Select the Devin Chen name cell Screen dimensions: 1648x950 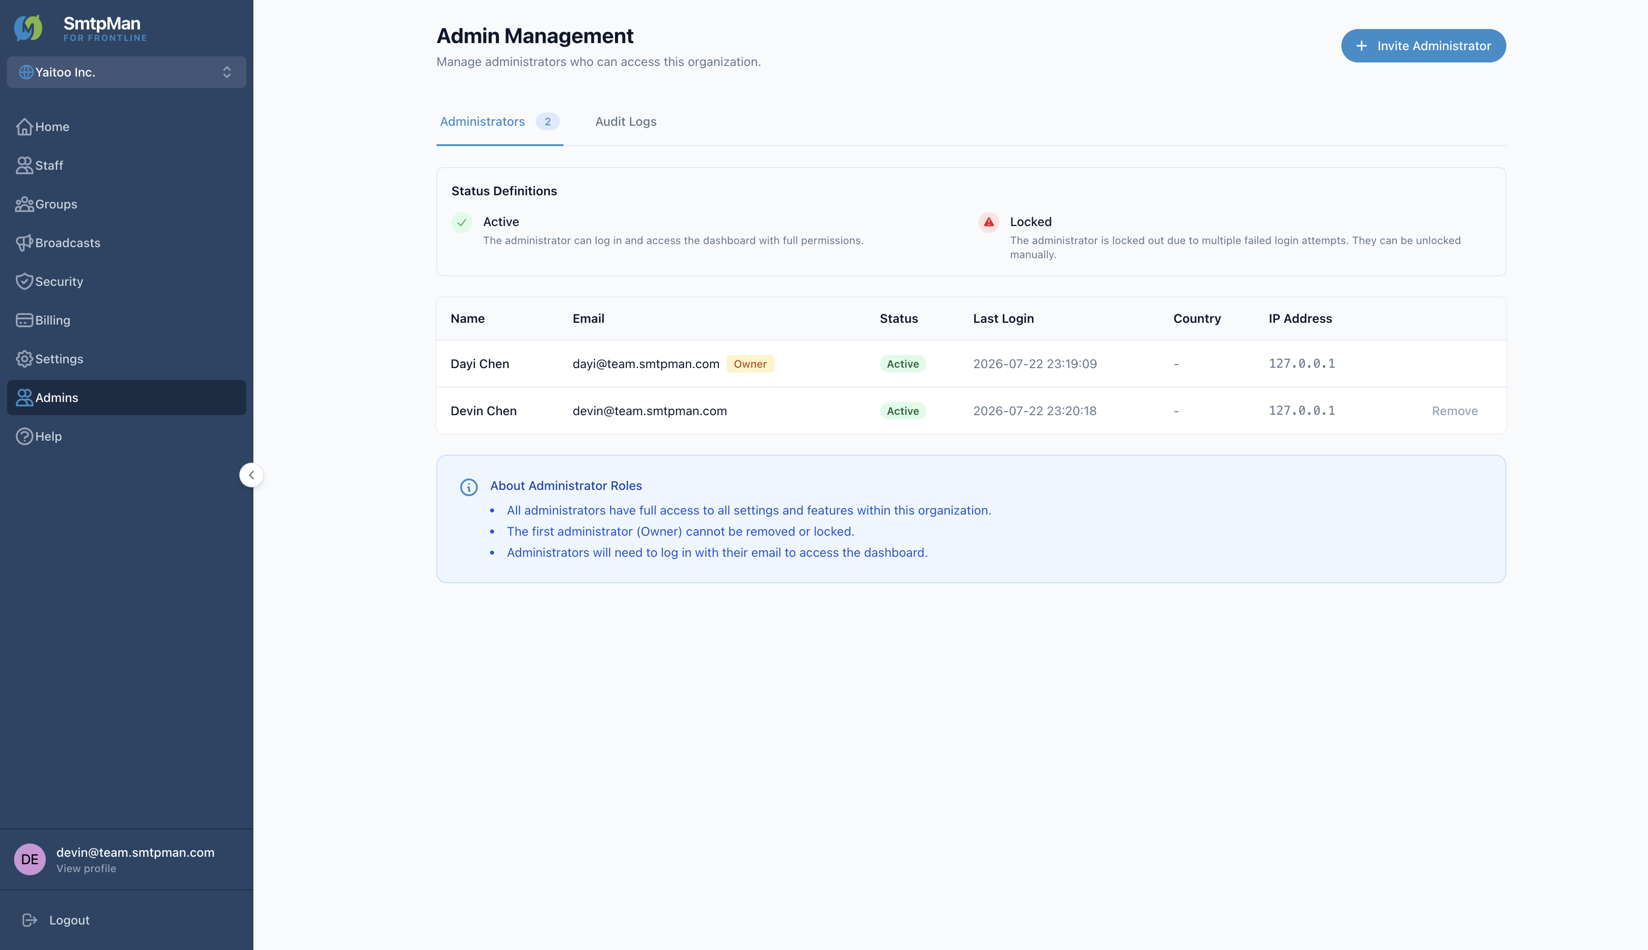coord(483,411)
